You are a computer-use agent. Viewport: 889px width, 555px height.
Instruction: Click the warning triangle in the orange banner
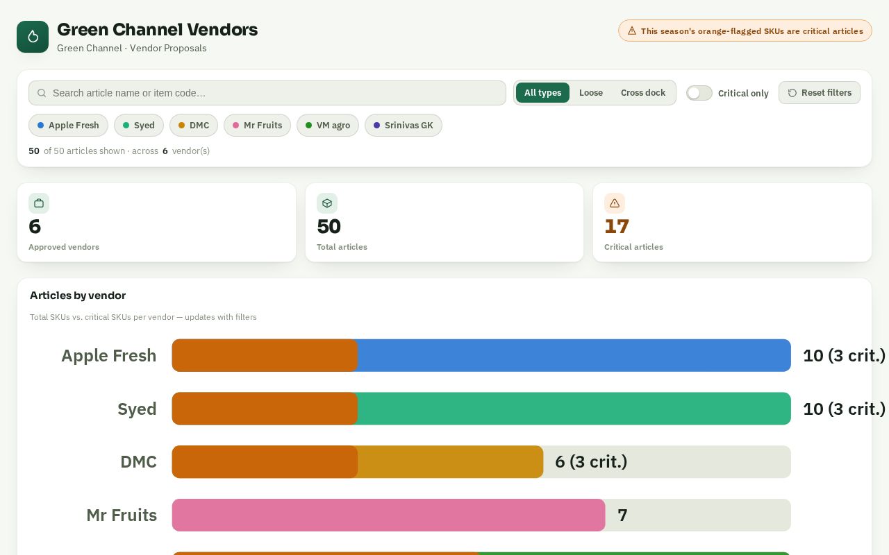632,31
